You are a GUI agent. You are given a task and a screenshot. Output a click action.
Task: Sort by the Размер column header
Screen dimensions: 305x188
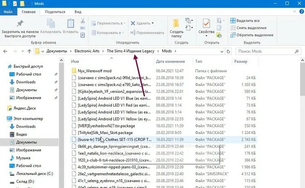pyautogui.click(x=241, y=62)
